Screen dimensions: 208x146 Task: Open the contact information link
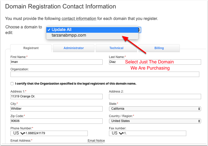point(79,19)
